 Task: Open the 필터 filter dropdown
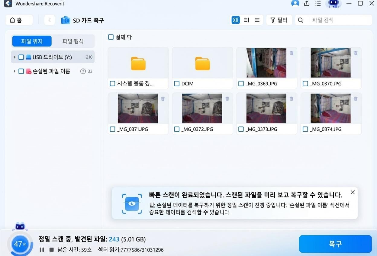pos(279,20)
